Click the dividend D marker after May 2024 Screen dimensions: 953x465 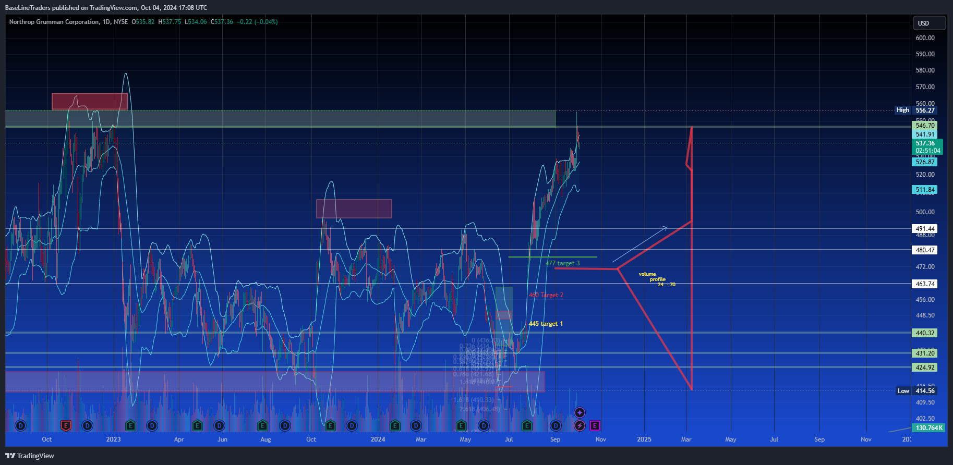pyautogui.click(x=484, y=426)
